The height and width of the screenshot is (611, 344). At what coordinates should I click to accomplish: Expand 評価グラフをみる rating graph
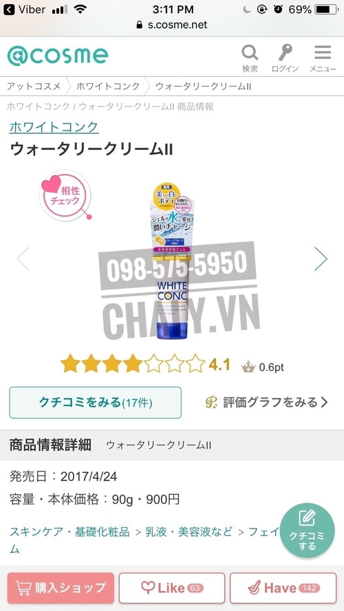tap(267, 402)
